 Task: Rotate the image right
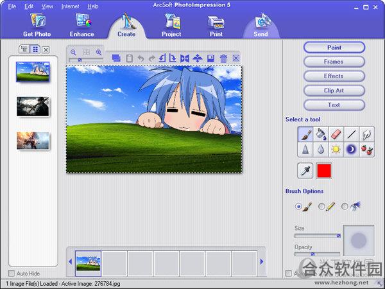173,58
